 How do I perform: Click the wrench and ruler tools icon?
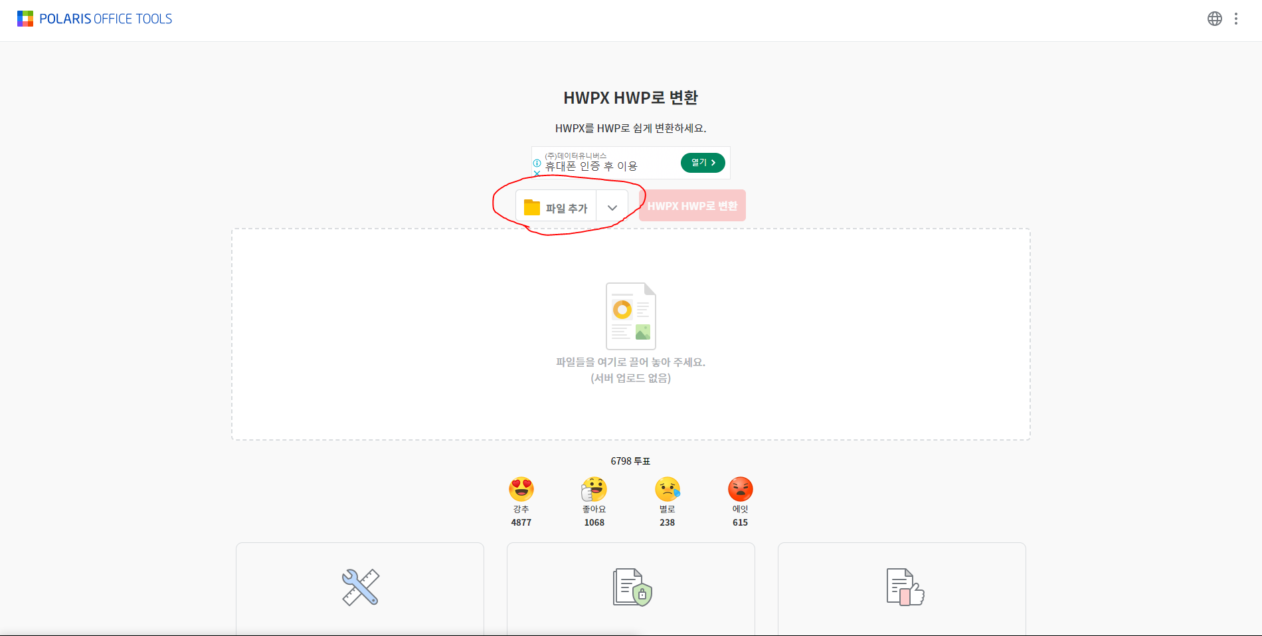(360, 587)
